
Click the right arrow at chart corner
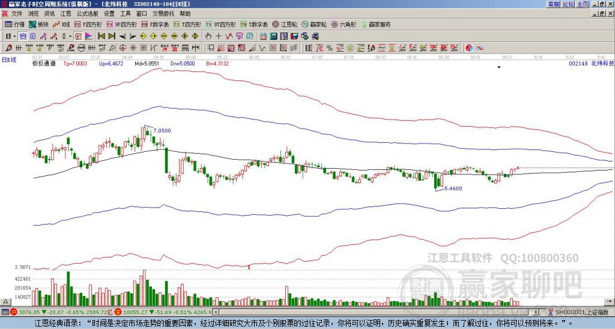point(609,301)
